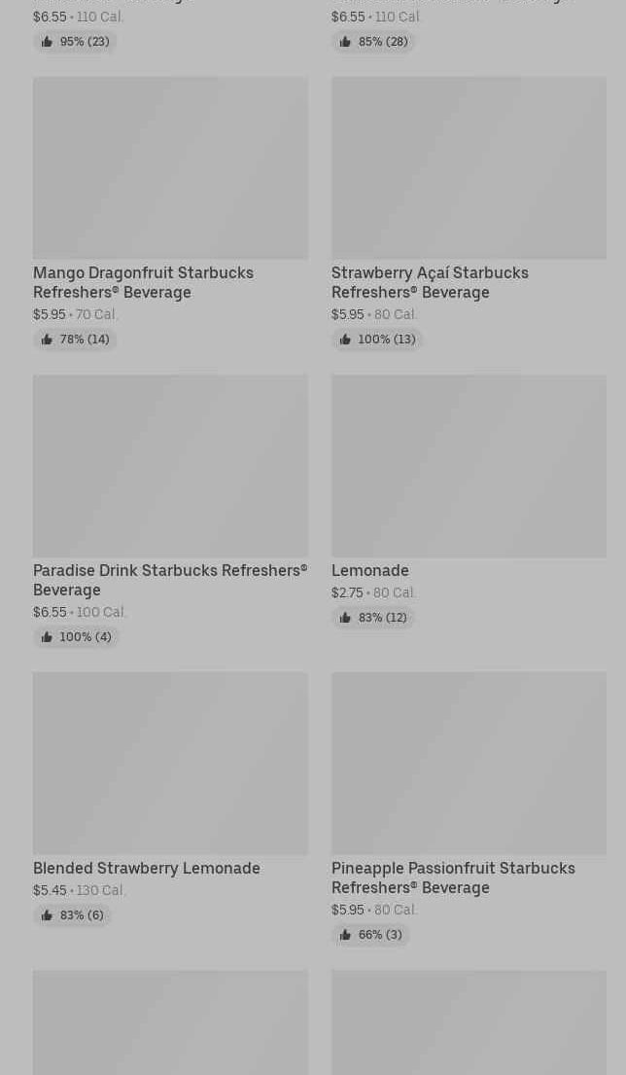
Task: Click the Lemonade product image
Action: pos(469,466)
